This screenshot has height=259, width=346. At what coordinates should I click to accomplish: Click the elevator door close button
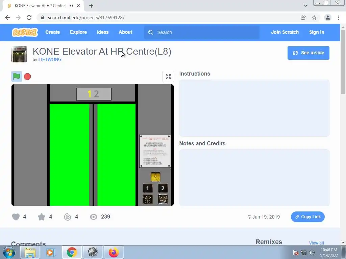coord(163,199)
